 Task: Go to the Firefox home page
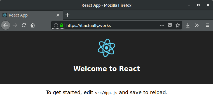coord(33,25)
